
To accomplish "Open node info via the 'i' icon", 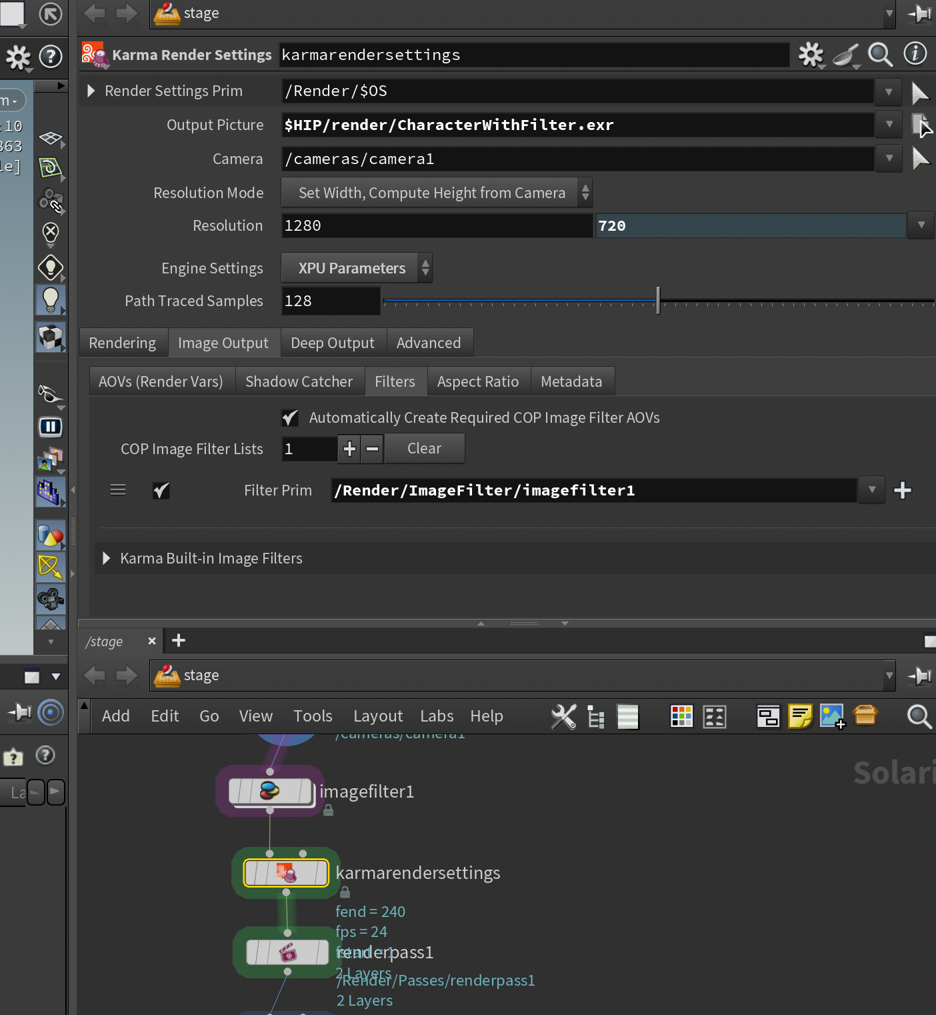I will (x=915, y=53).
